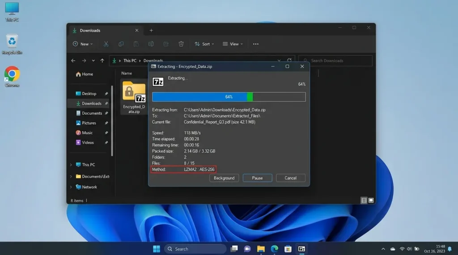
Task: Open the Recycle Bin desktop icon
Action: [12, 45]
